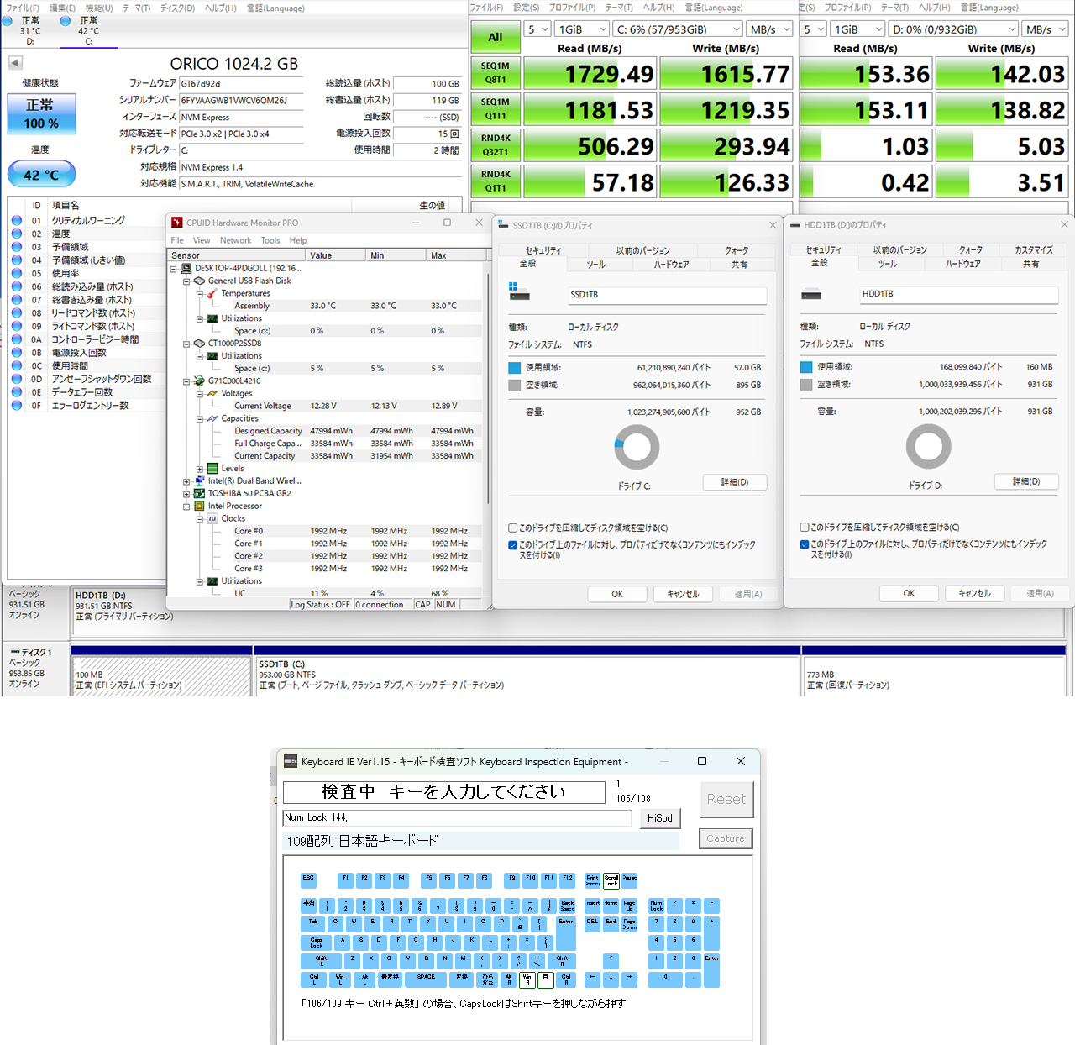Select the C: drive status icon at 42 °C
1075x1045 pixels.
tap(66, 21)
